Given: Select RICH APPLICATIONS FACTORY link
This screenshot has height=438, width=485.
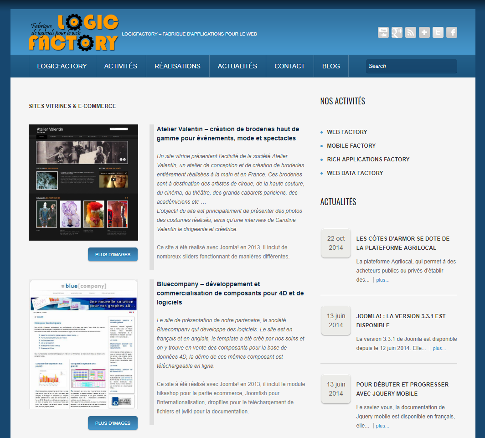Looking at the screenshot, I should click(x=368, y=160).
